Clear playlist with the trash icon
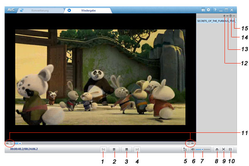The width and height of the screenshot is (249, 166). pos(231,16)
